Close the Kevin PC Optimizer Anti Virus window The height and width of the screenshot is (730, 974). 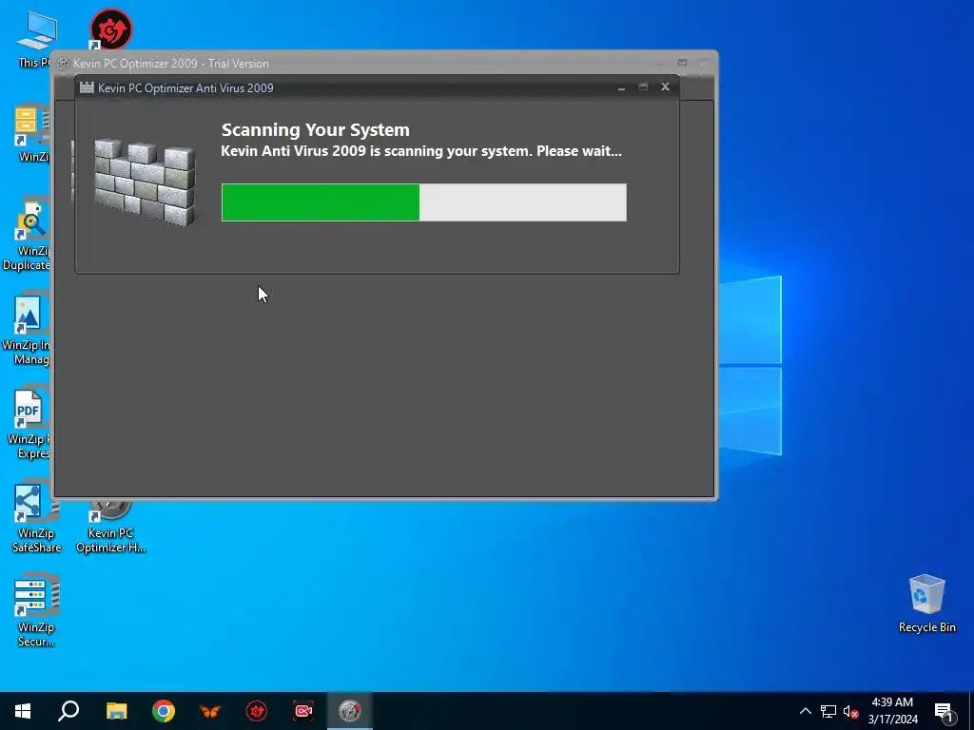click(x=665, y=86)
